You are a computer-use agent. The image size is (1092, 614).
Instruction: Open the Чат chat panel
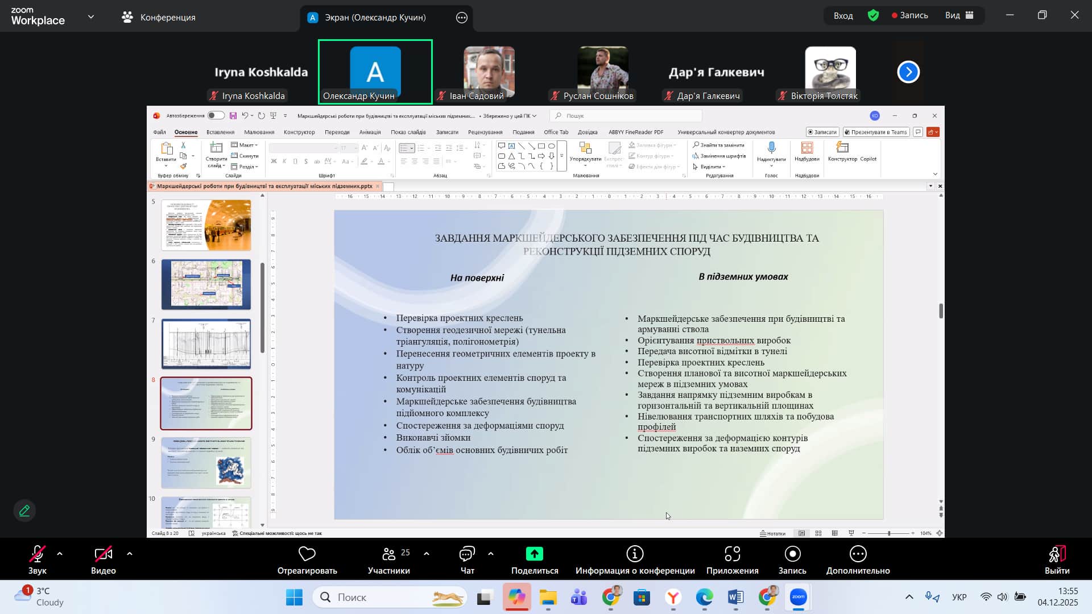(x=467, y=554)
